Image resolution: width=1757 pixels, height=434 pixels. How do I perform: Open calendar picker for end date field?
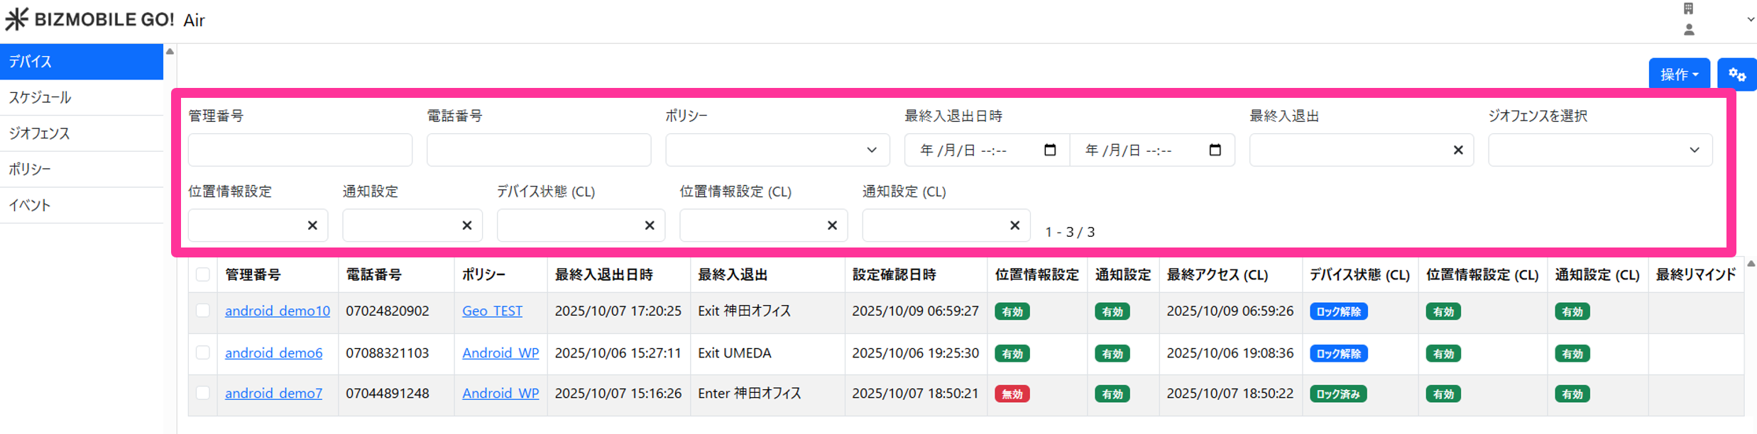(1215, 150)
